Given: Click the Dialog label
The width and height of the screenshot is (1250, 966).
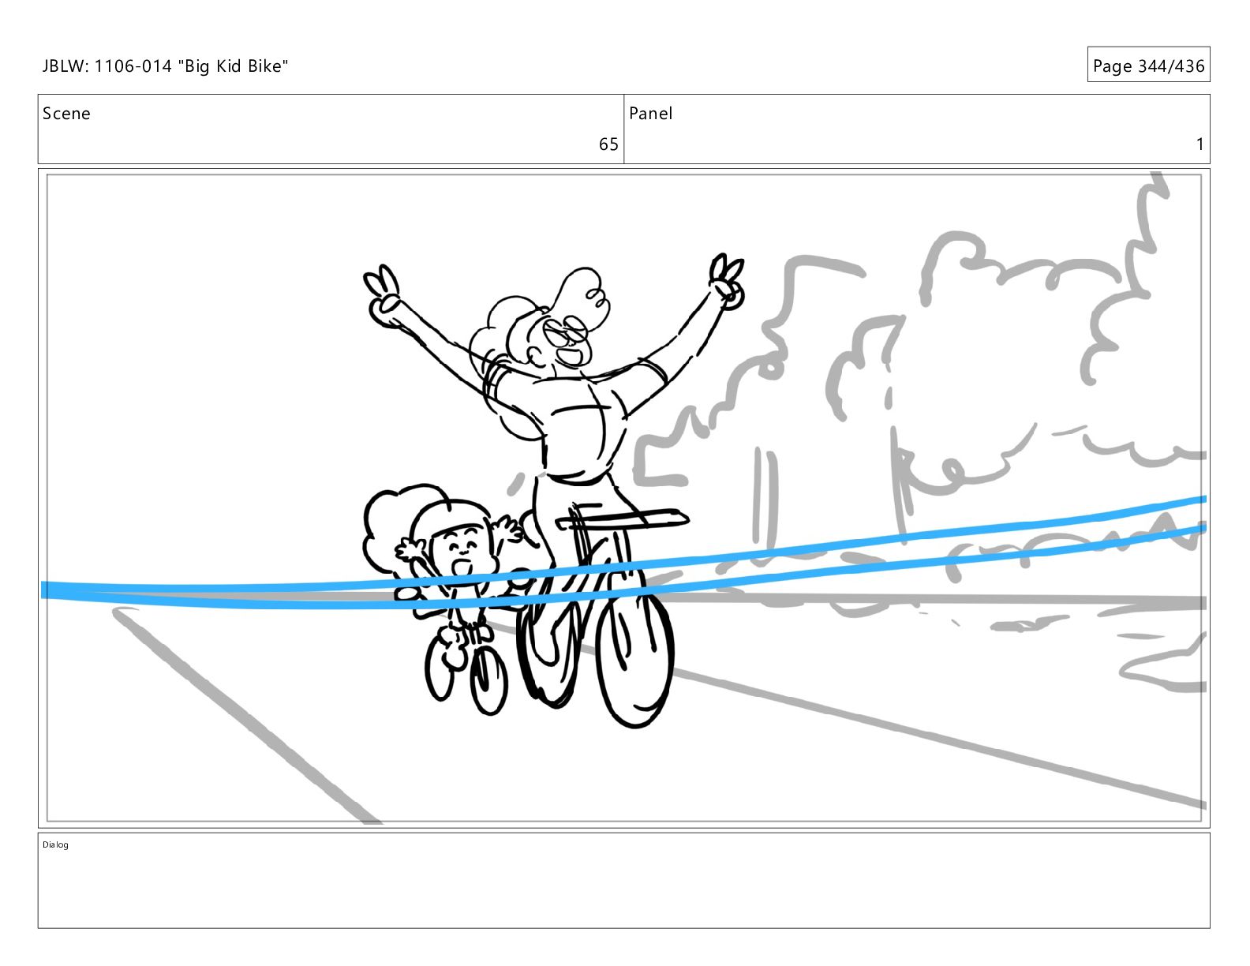Looking at the screenshot, I should pyautogui.click(x=55, y=844).
